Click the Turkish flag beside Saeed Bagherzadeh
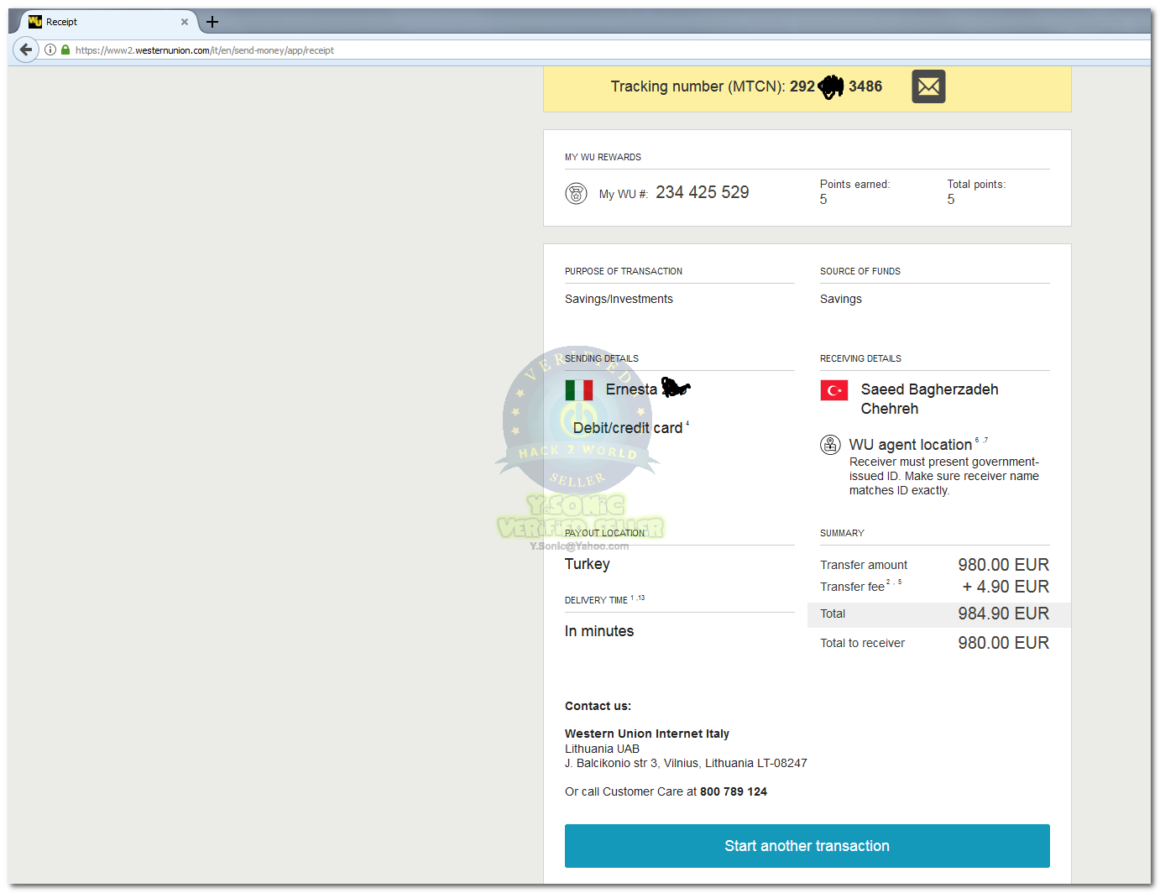1160x893 pixels. point(834,390)
